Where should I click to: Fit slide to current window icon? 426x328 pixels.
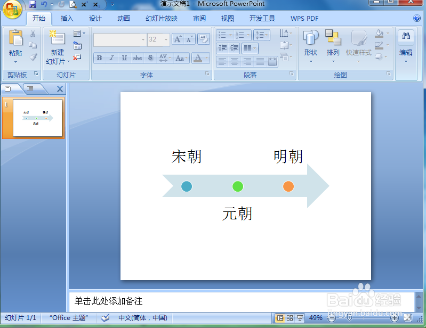(407, 318)
